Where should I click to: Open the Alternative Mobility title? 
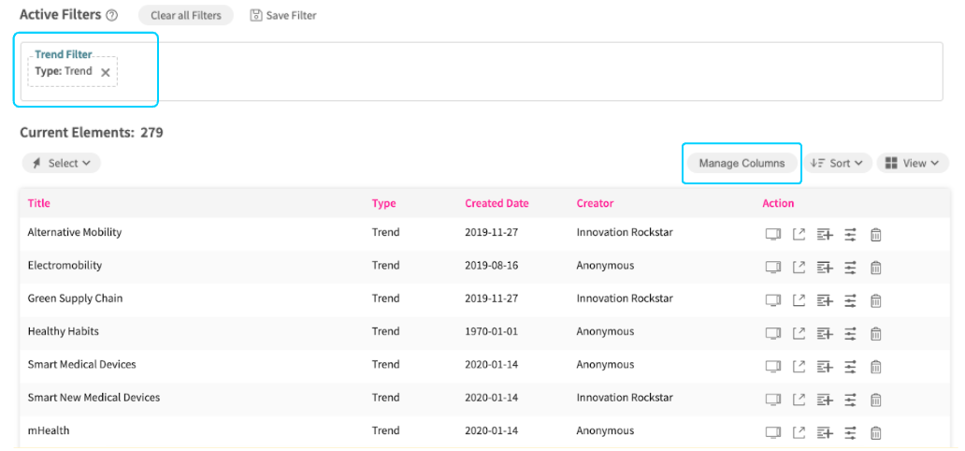(x=75, y=232)
